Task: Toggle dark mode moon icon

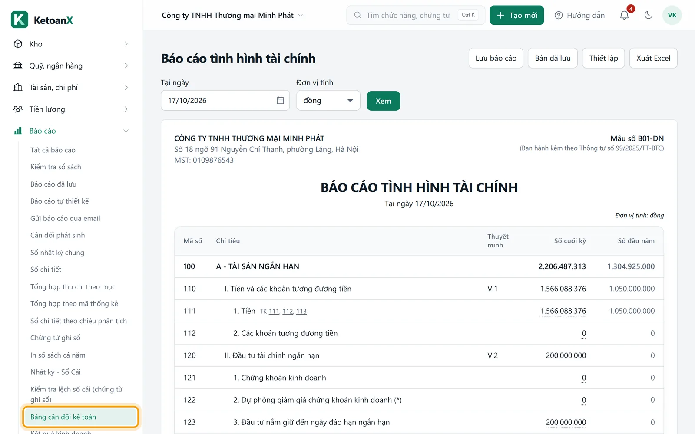Action: pos(649,15)
